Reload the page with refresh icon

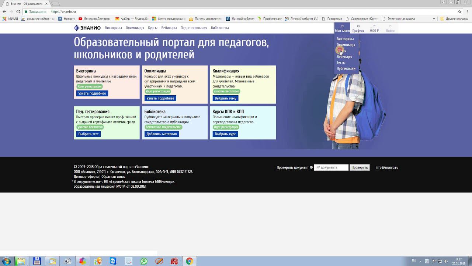18,11
